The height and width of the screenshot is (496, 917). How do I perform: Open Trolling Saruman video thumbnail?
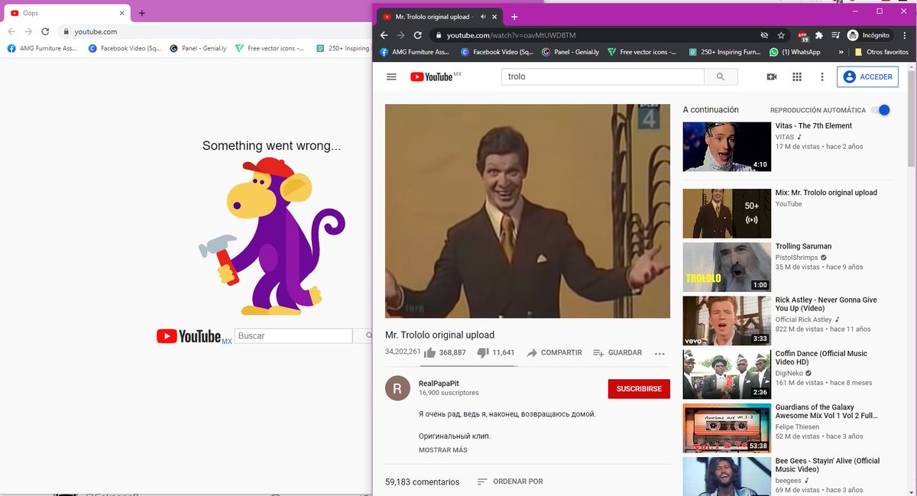pyautogui.click(x=727, y=267)
